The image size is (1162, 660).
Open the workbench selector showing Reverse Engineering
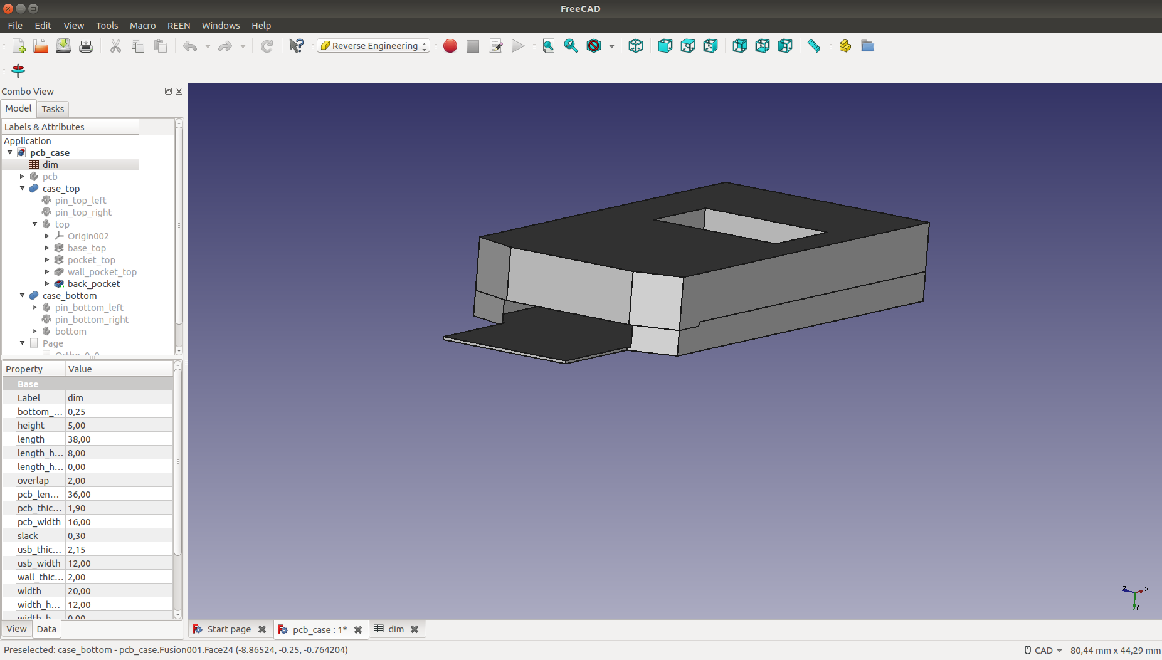pos(374,46)
